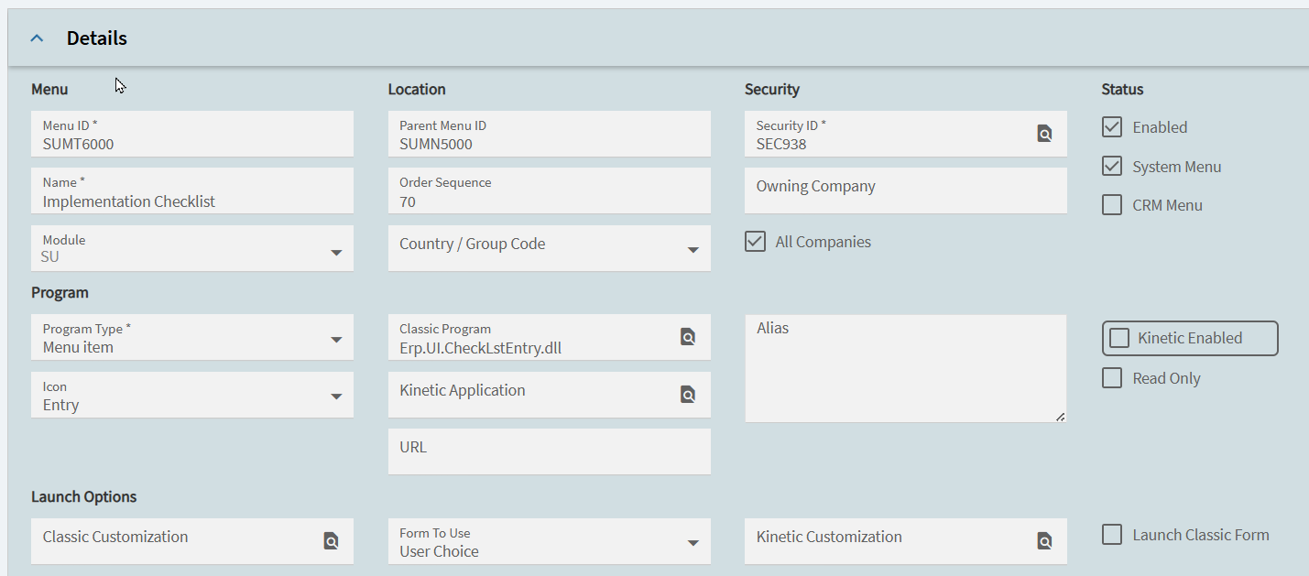Click into the URL field

[x=549, y=451]
